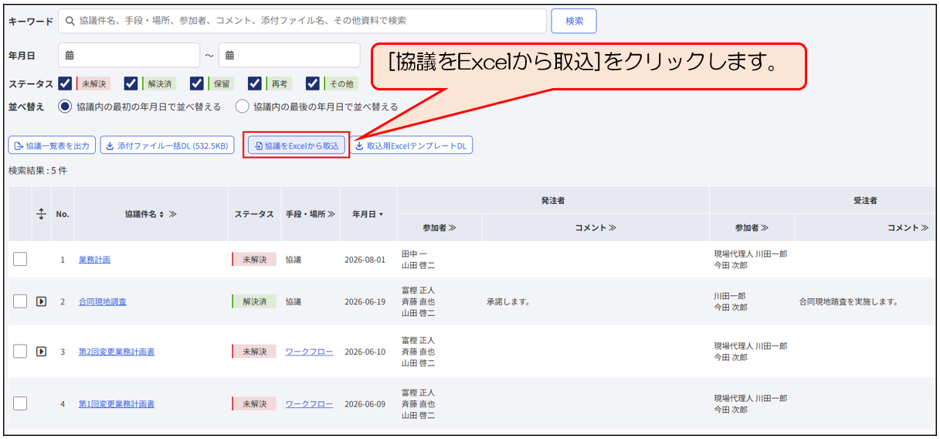Click the keyword search input field
The width and height of the screenshot is (940, 439).
302,21
